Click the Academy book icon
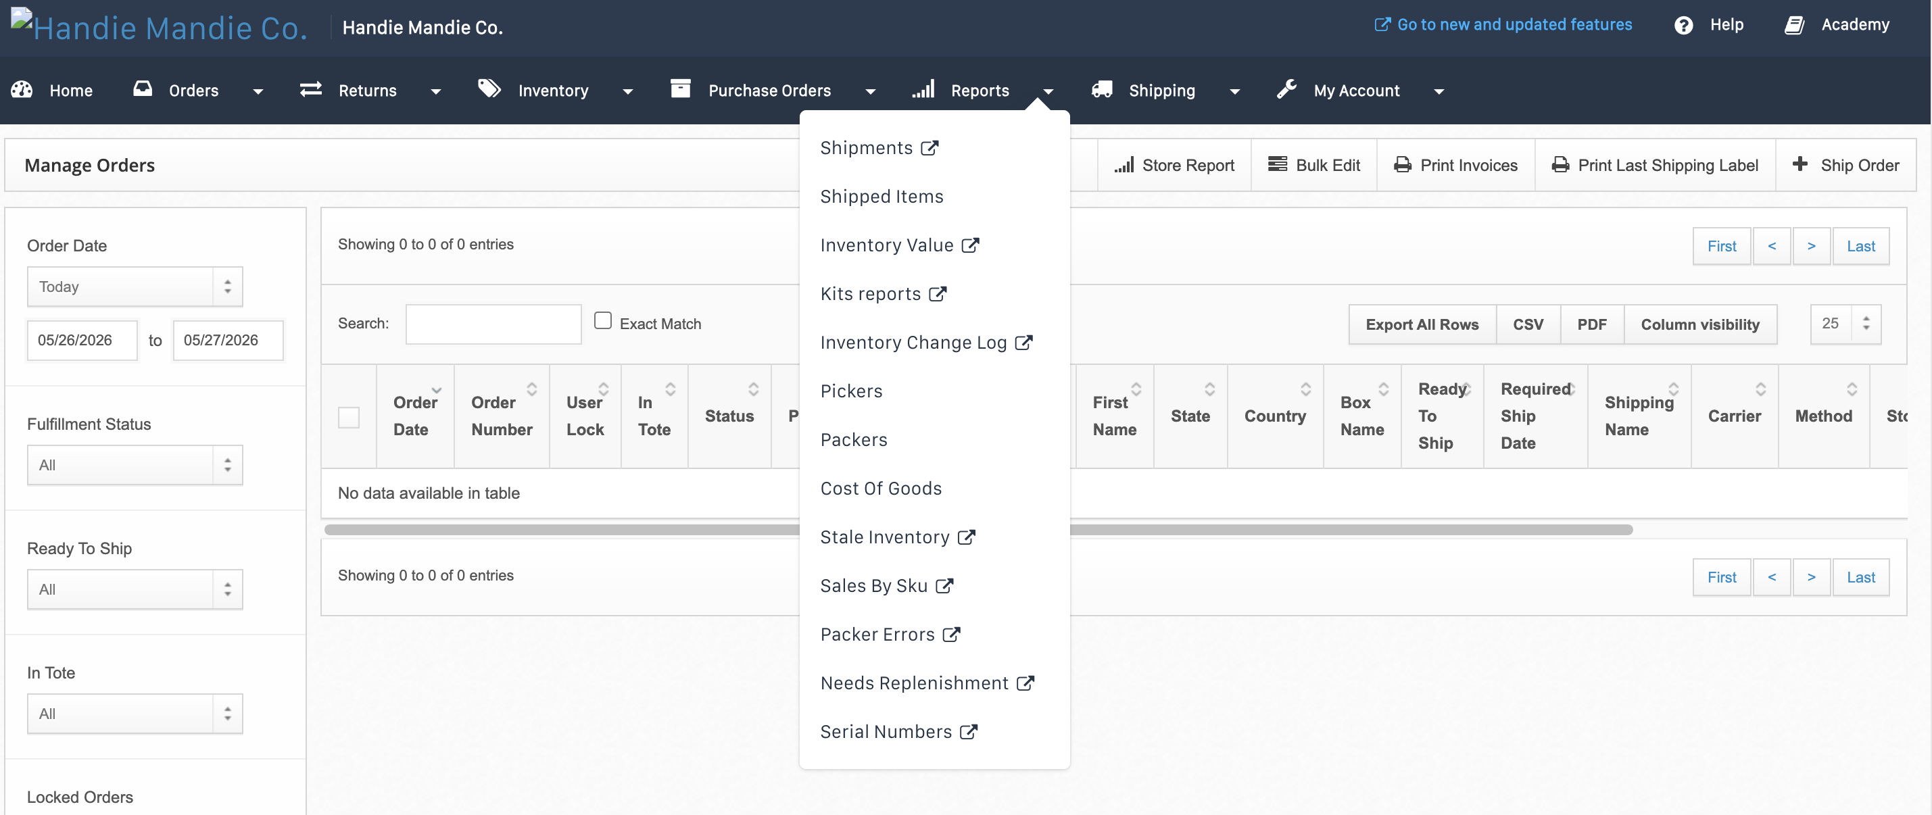The height and width of the screenshot is (815, 1932). pyautogui.click(x=1794, y=26)
